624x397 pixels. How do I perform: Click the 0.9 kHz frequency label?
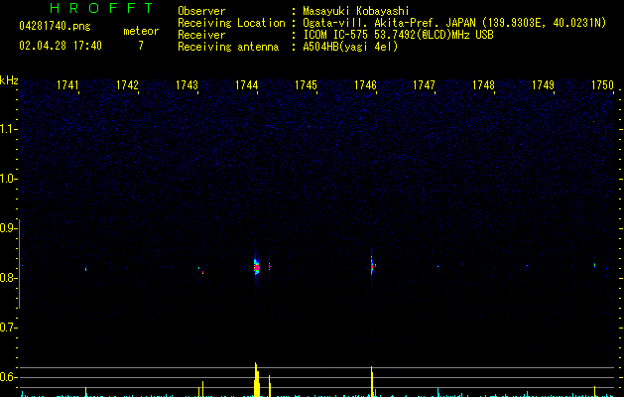click(x=8, y=228)
